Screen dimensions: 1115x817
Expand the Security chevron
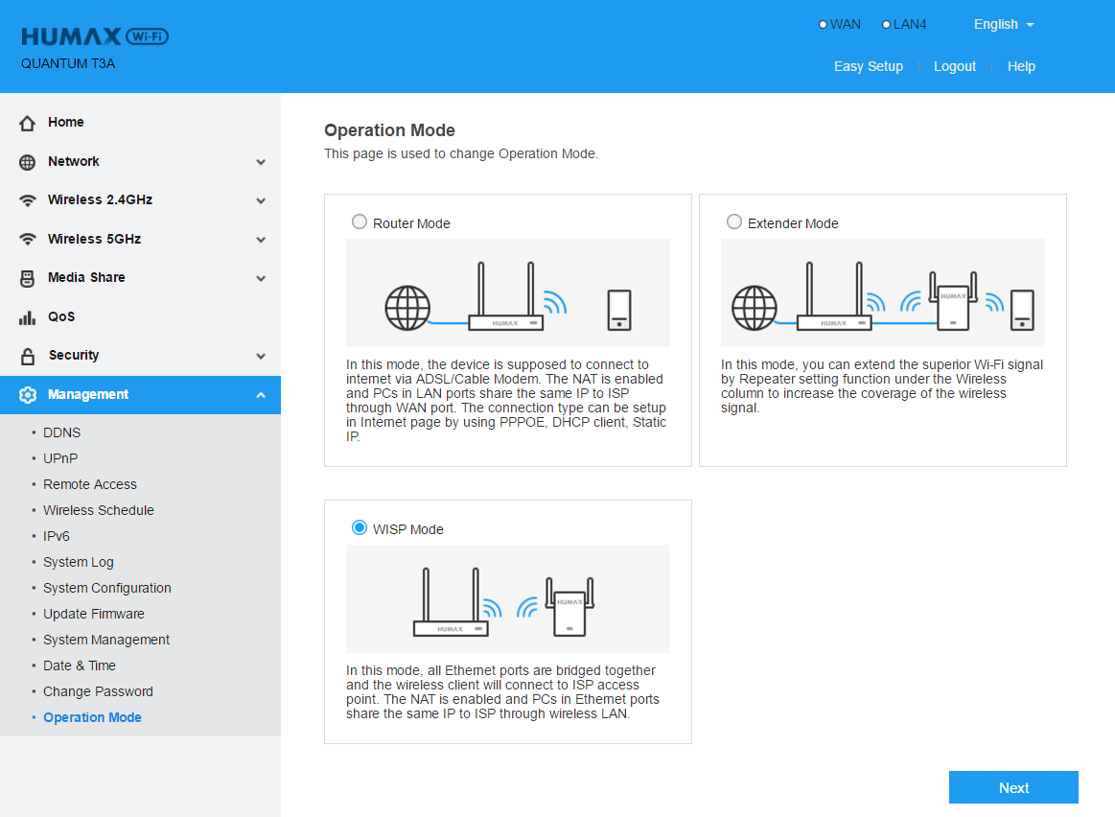click(261, 356)
